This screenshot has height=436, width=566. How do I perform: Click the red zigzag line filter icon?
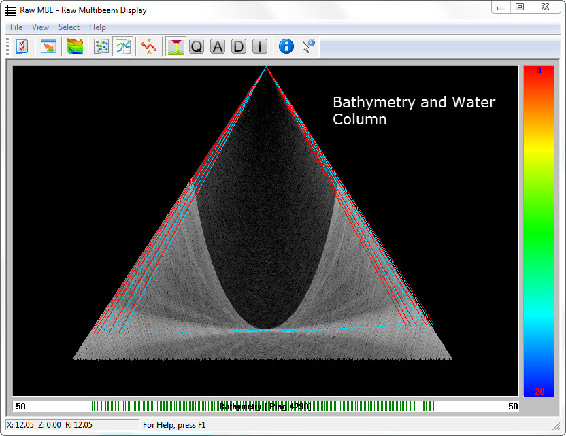(150, 46)
